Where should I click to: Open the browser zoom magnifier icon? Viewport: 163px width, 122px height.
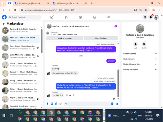(x=141, y=10)
